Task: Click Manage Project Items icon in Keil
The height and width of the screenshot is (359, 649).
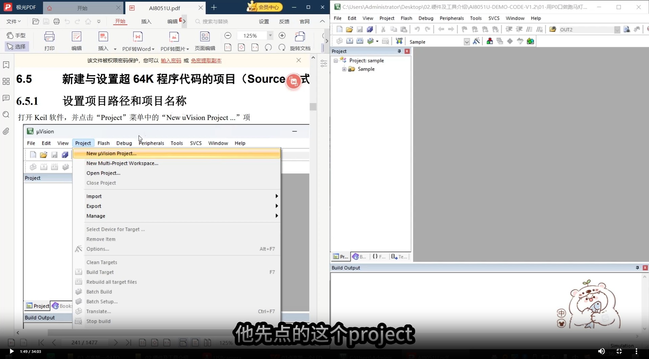Action: [x=490, y=41]
